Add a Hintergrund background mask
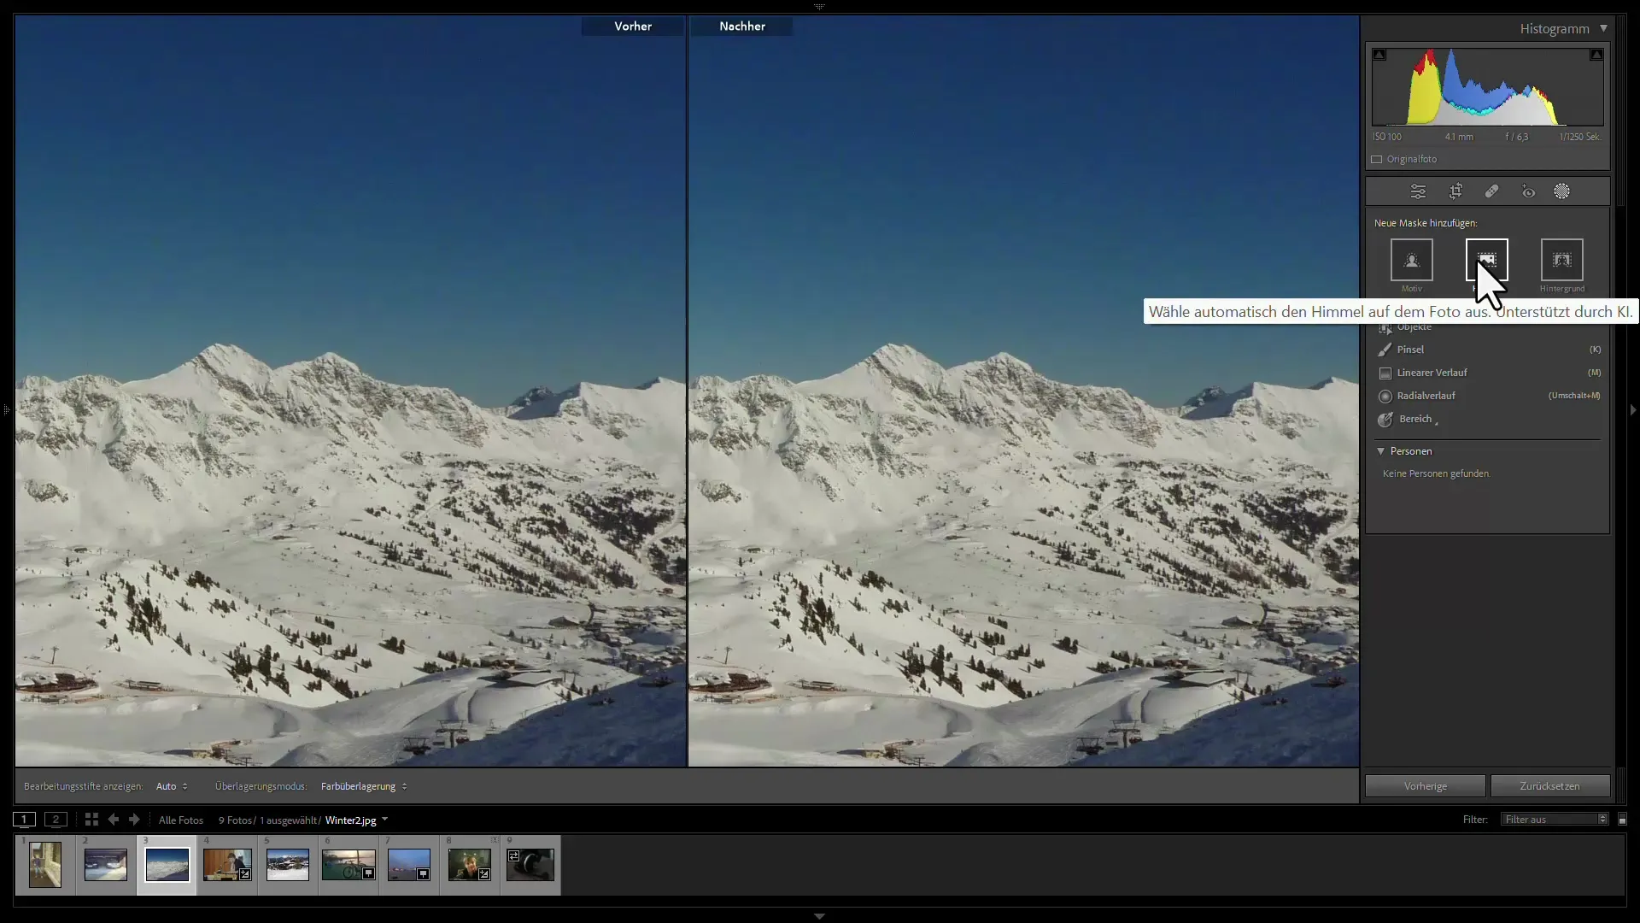This screenshot has width=1640, height=923. coord(1561,260)
